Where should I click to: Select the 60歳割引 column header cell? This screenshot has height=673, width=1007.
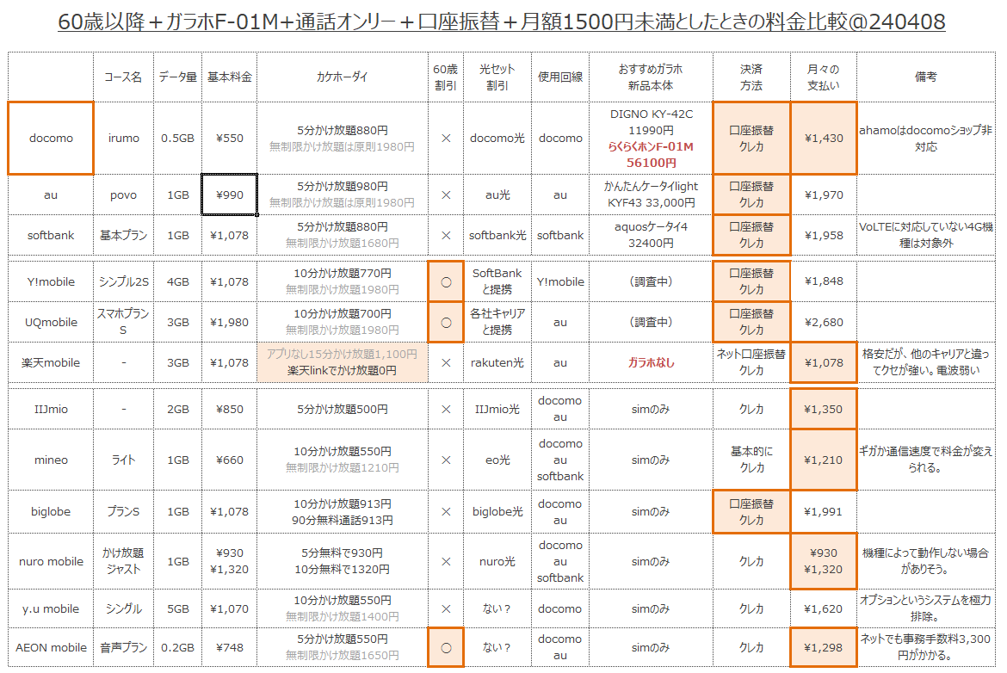(446, 77)
